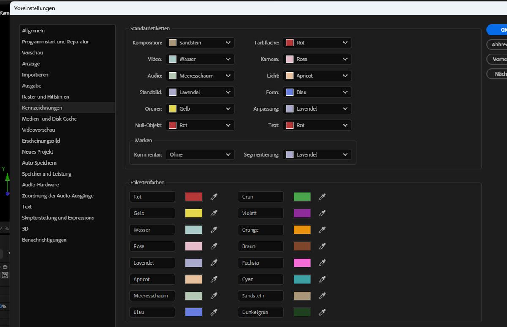Image resolution: width=507 pixels, height=327 pixels.
Task: Confirm with the OK button
Action: pyautogui.click(x=497, y=30)
